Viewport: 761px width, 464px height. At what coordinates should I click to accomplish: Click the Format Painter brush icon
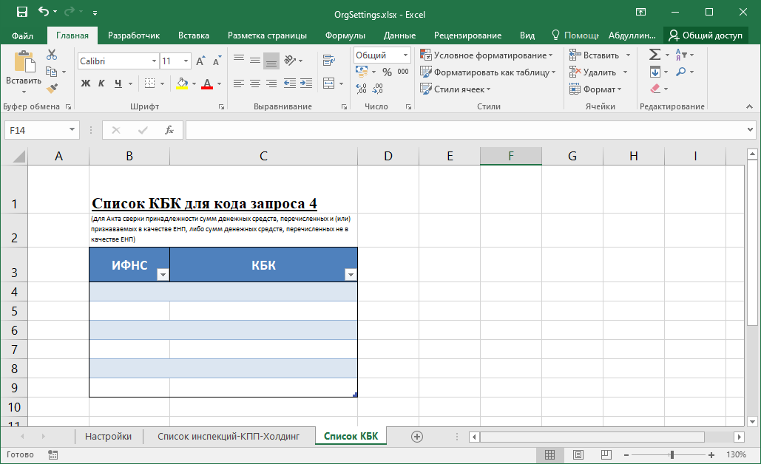click(x=52, y=89)
